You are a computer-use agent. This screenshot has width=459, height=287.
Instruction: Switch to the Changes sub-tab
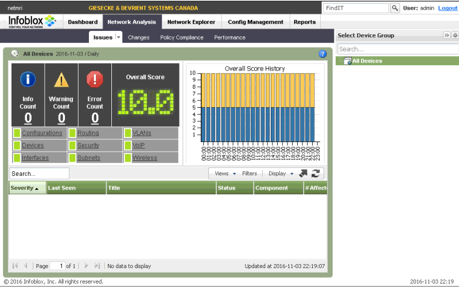tap(138, 37)
